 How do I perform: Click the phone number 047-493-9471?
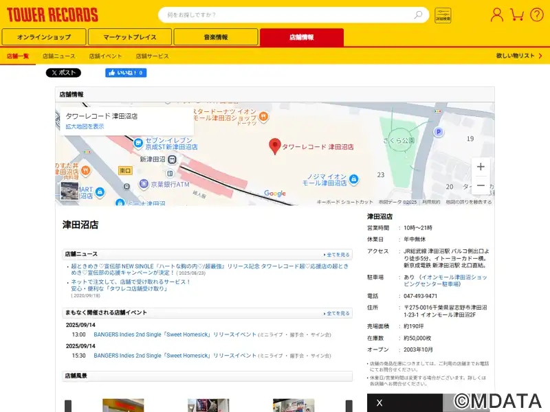click(420, 296)
